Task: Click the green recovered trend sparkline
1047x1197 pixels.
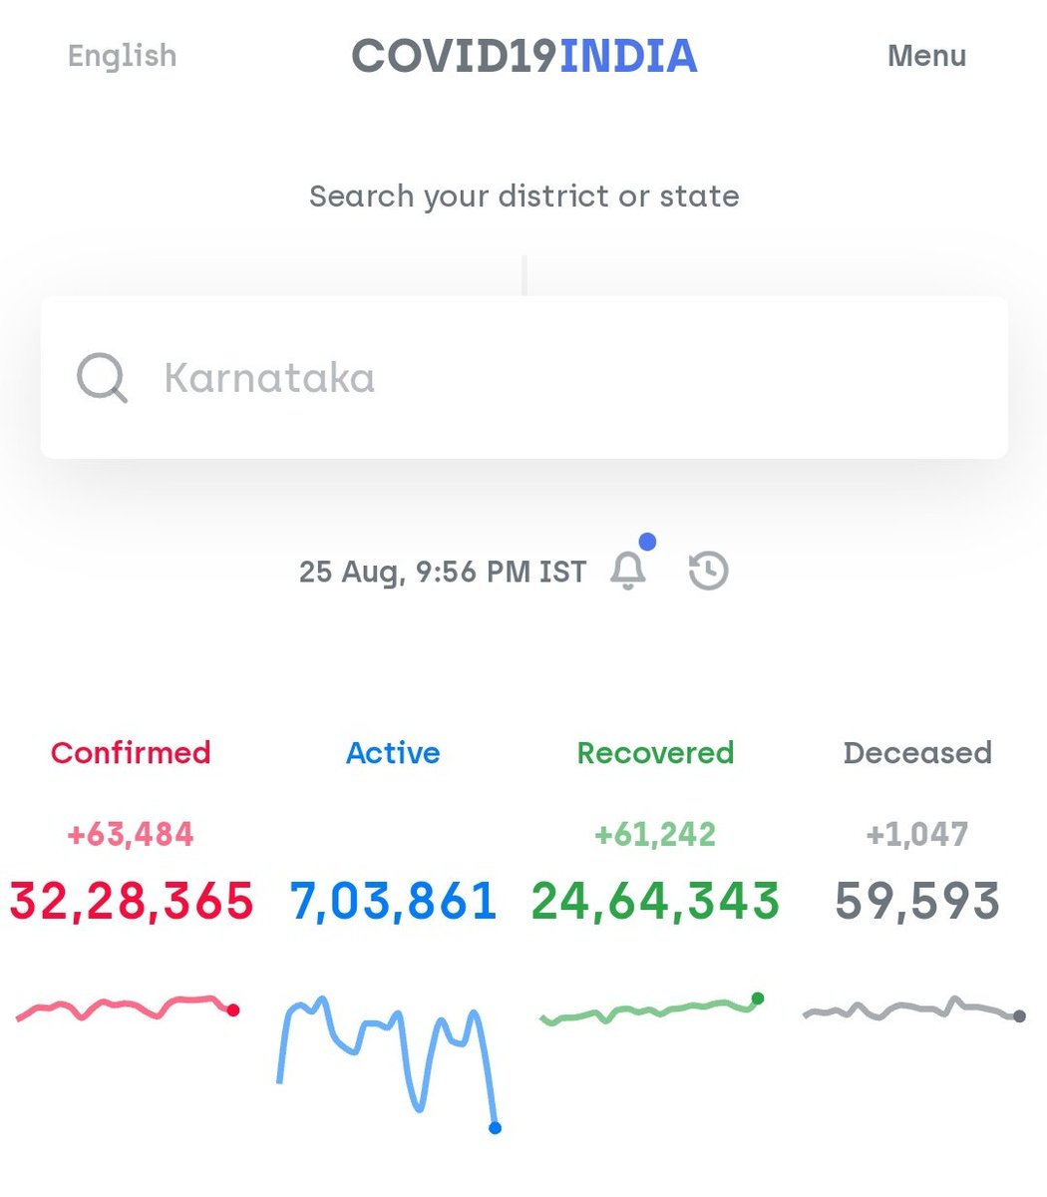Action: [652, 1009]
